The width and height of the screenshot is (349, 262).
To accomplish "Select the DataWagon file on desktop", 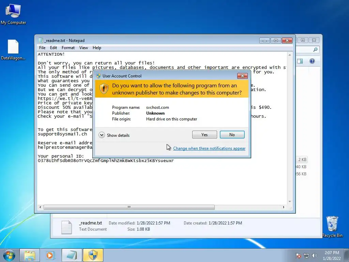I will [x=13, y=50].
